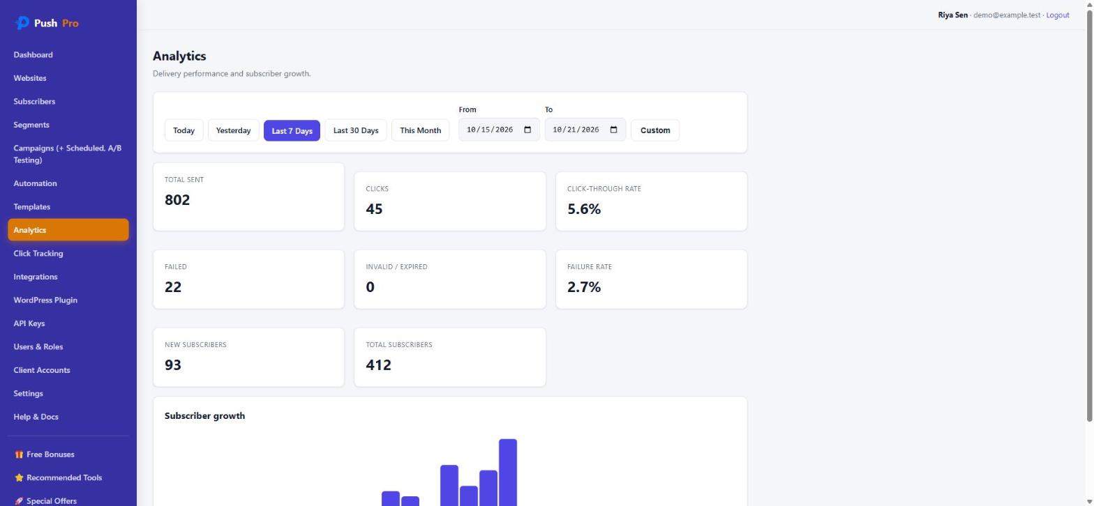
Task: Click the From date input
Action: pos(499,130)
